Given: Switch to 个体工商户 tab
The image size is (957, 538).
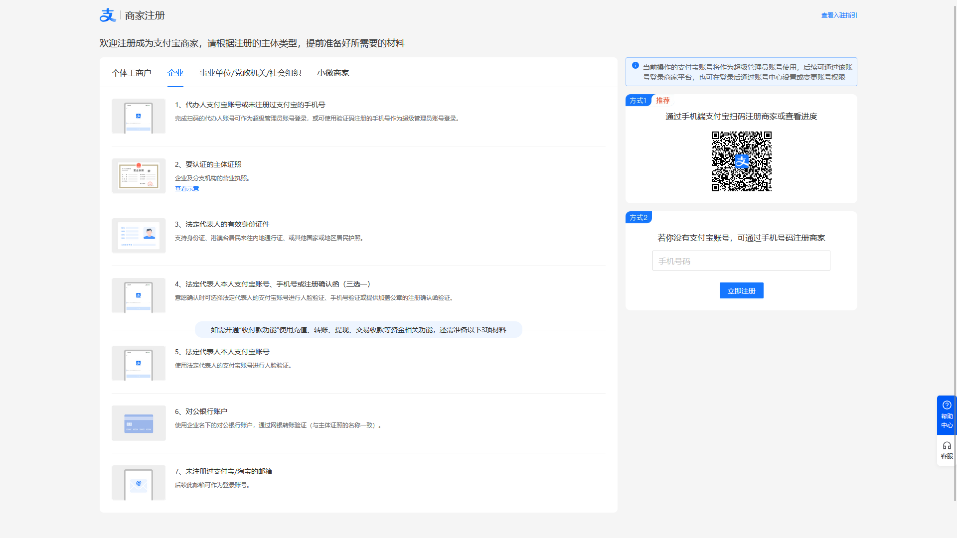Looking at the screenshot, I should tap(132, 73).
